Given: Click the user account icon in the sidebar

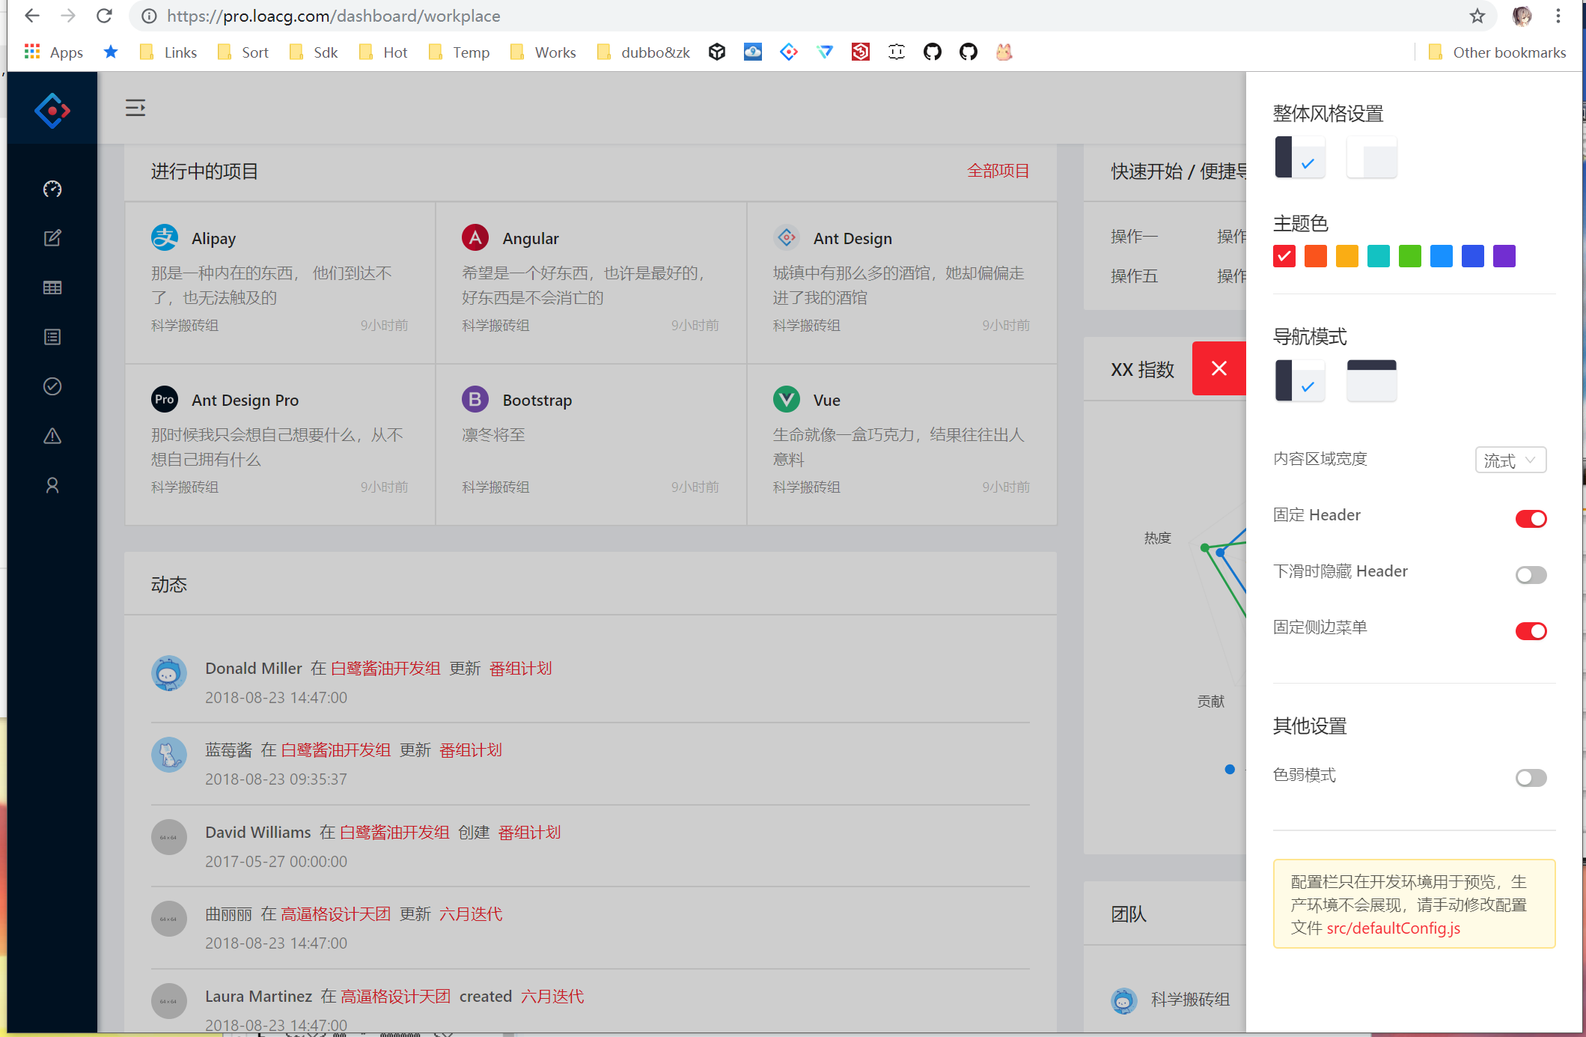Looking at the screenshot, I should [x=52, y=485].
